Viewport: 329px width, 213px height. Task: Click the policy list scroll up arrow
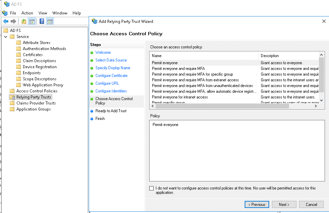tap(322, 55)
